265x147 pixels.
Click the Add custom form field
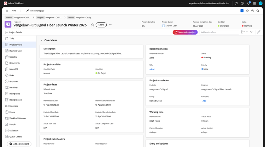pyautogui.click(x=219, y=32)
